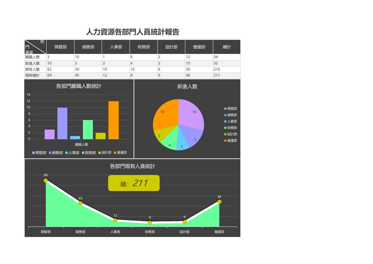Select the 人事部 column header in the table
The width and height of the screenshot is (373, 264).
tap(116, 47)
